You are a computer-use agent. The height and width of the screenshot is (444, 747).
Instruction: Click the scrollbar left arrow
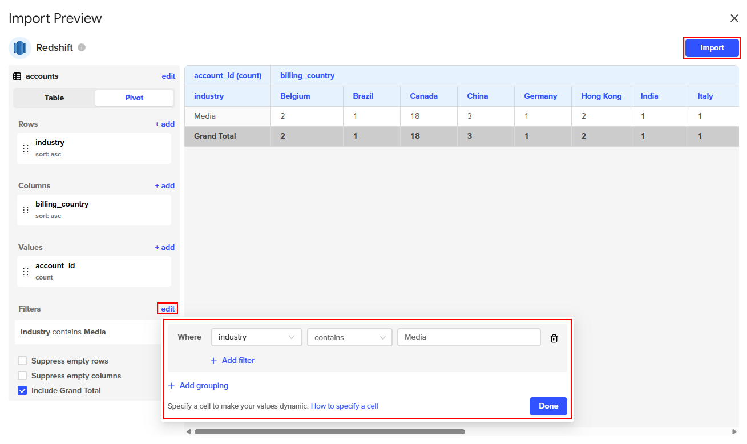(x=189, y=432)
